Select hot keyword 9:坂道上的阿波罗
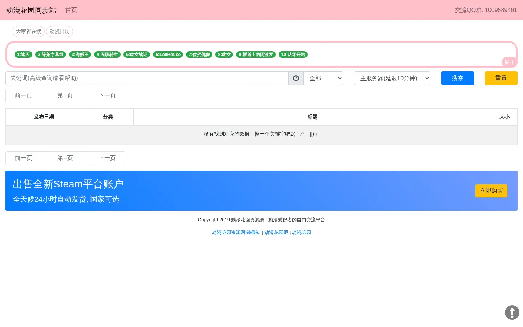This screenshot has height=327, width=523. (256, 54)
